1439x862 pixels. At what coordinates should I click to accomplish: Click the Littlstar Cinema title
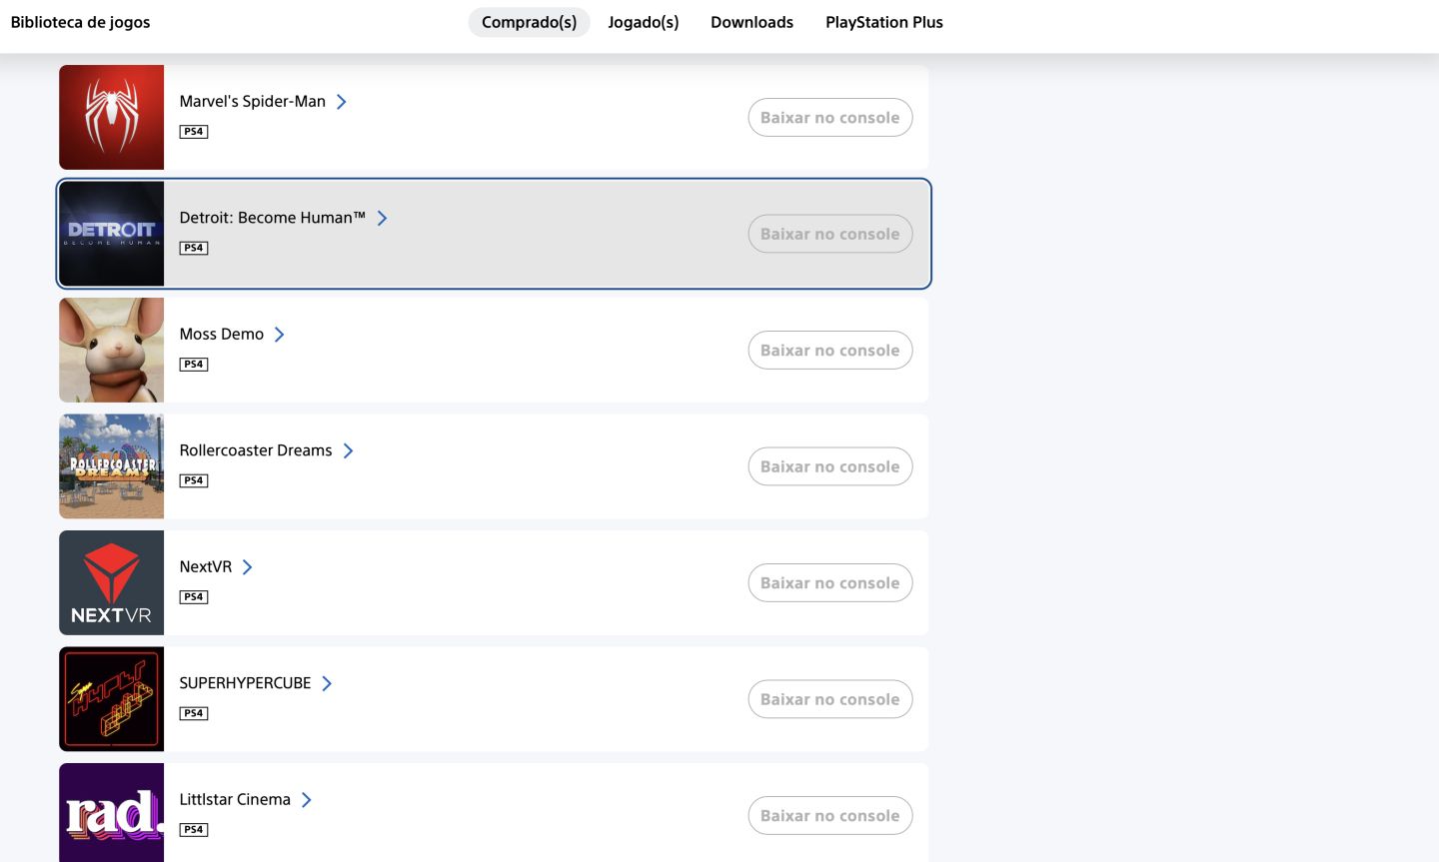pos(235,799)
